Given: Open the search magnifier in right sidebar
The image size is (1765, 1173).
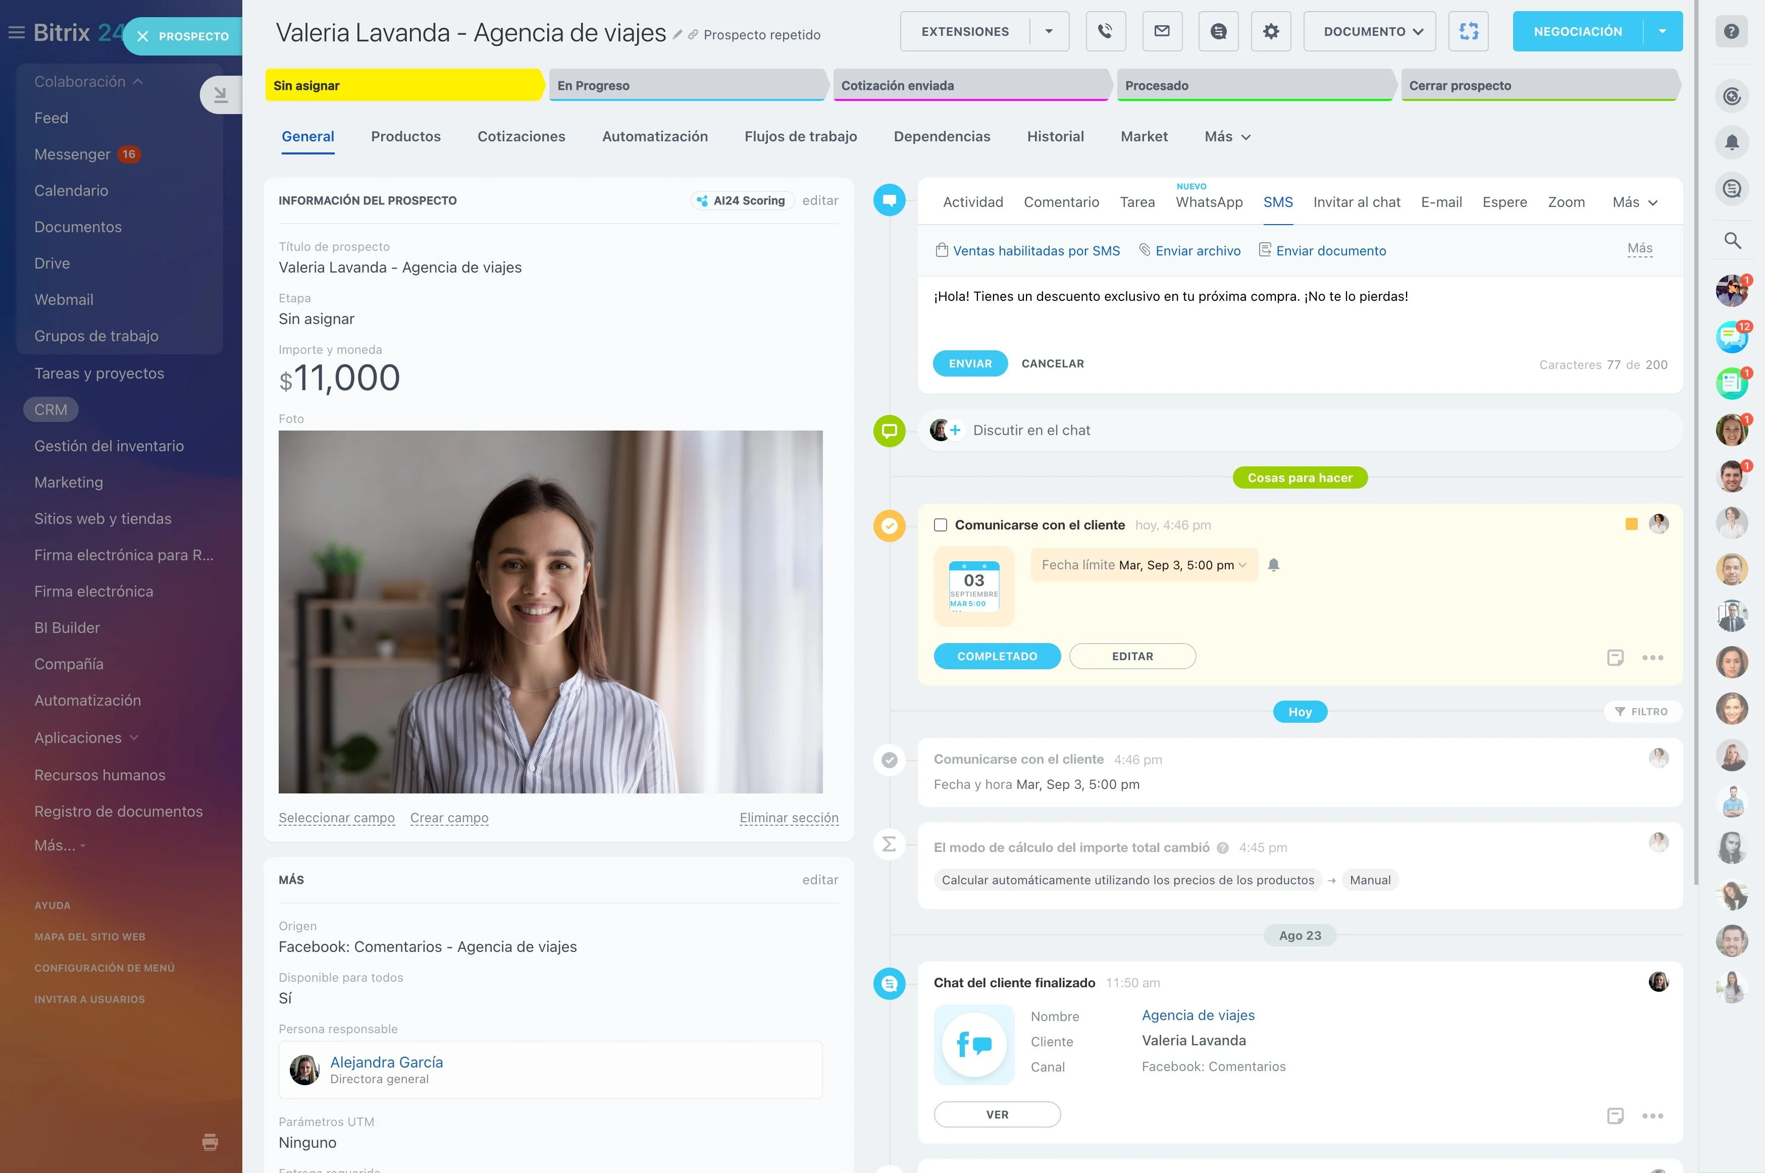Looking at the screenshot, I should [x=1731, y=241].
